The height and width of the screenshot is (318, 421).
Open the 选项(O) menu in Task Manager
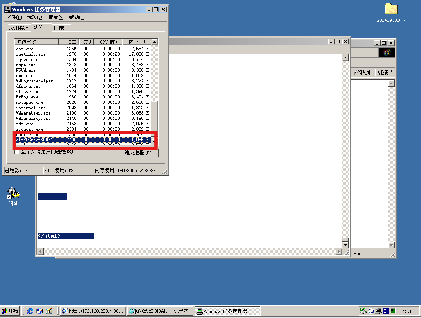point(35,17)
